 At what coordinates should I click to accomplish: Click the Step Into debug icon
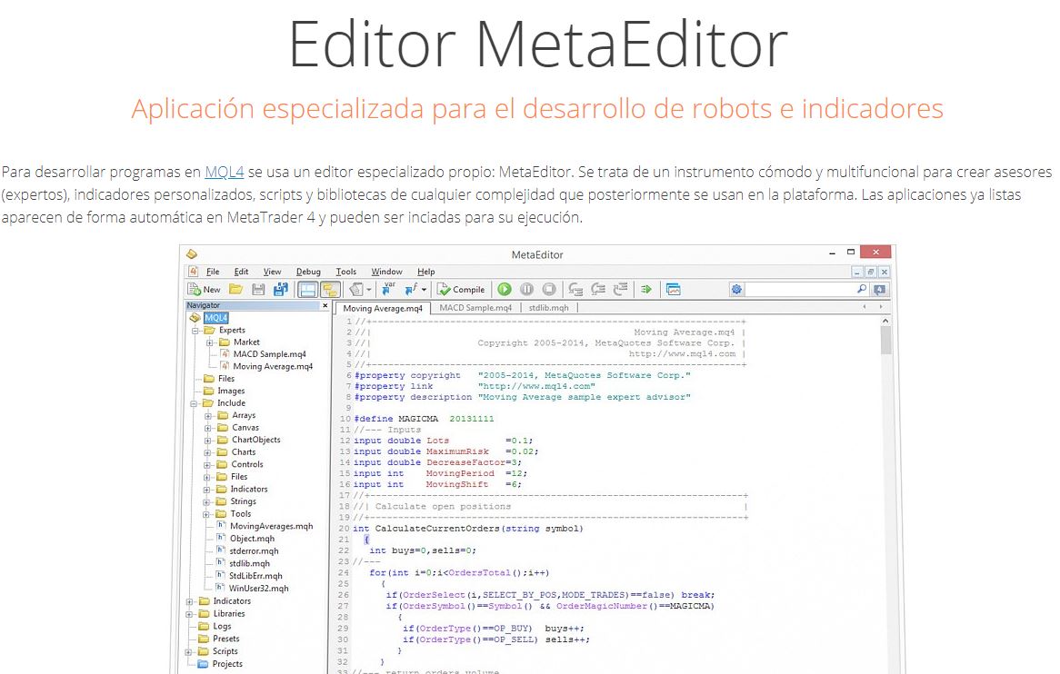[575, 289]
